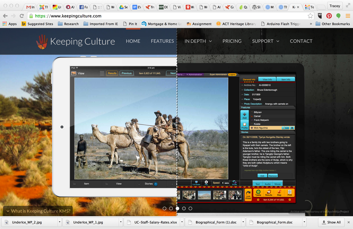Click the CONTACT navigation link
This screenshot has height=229, width=353.
tap(301, 41)
